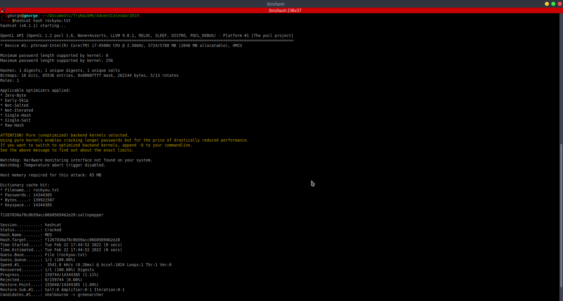Click the 'Candidates.#1' shelbourne line
This screenshot has width=563, height=301.
pos(52,295)
